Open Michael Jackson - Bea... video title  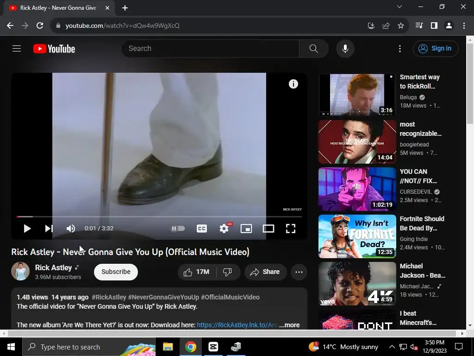pos(422,271)
